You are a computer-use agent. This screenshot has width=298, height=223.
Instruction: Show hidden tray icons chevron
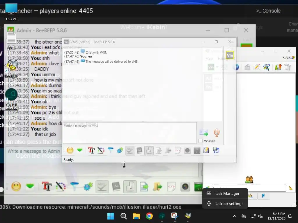(235, 216)
